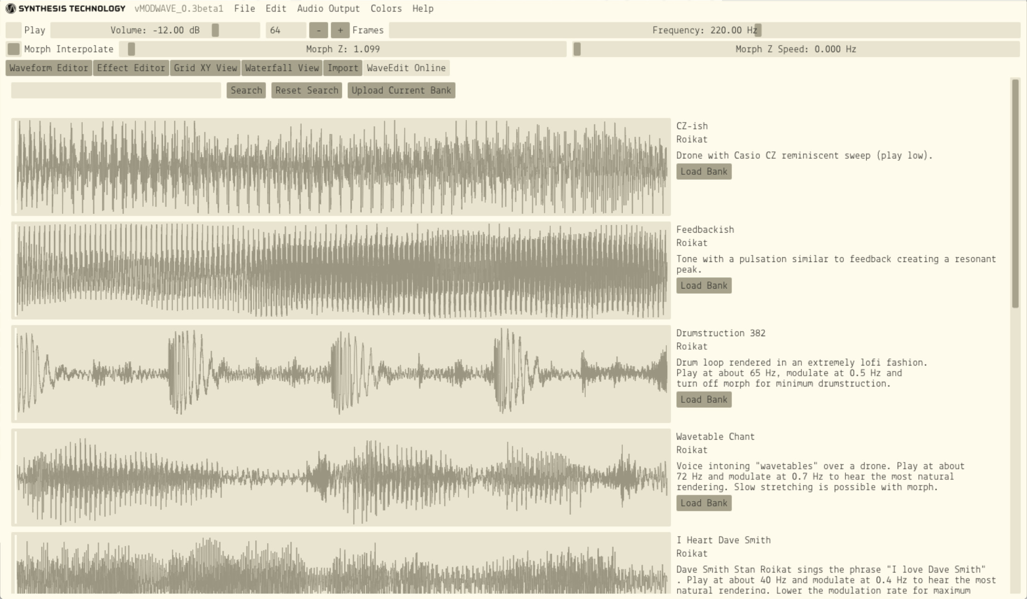
Task: Click the vertical scrollbar of the bank list
Action: coord(1015,193)
